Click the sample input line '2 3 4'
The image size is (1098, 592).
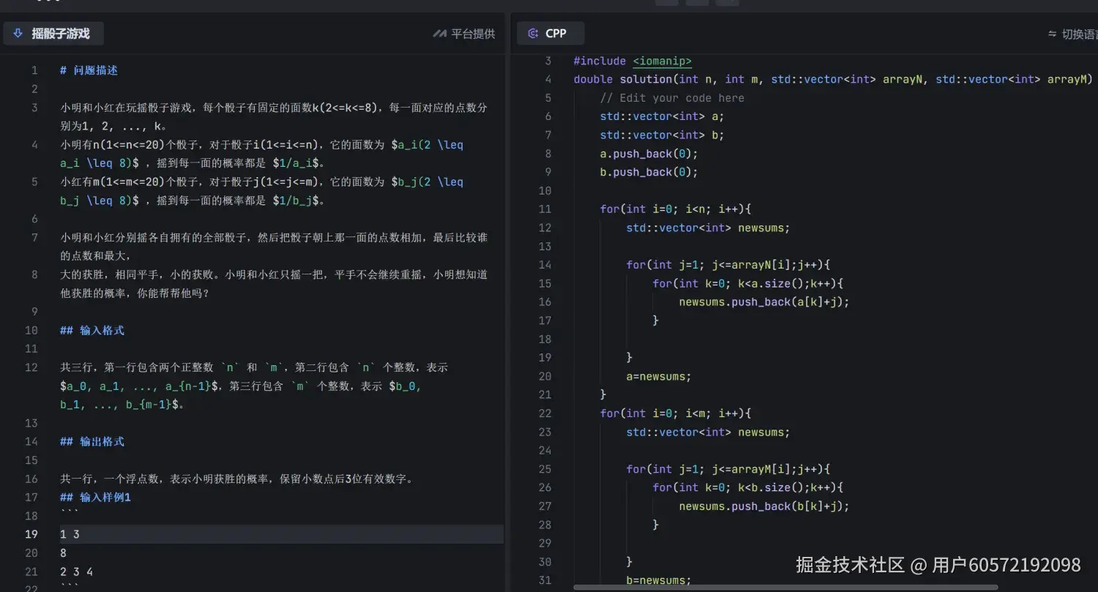pyautogui.click(x=76, y=572)
